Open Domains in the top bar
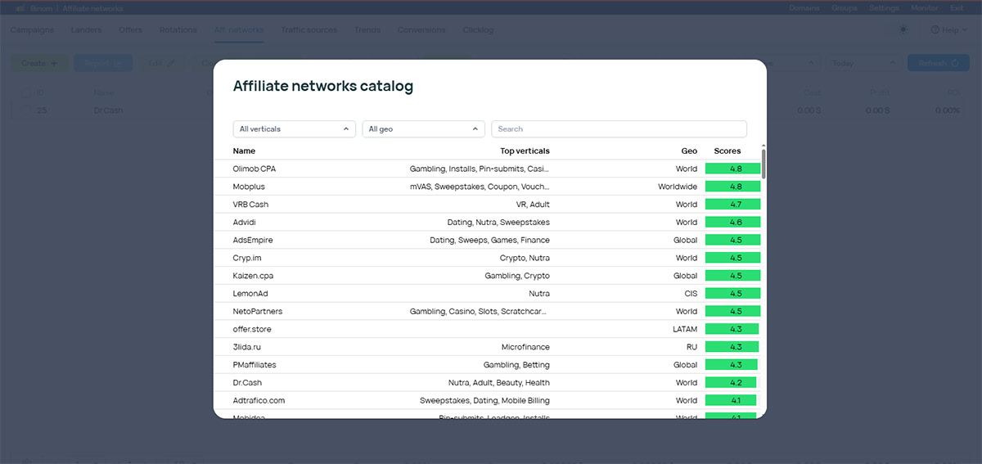This screenshot has height=464, width=982. [804, 8]
